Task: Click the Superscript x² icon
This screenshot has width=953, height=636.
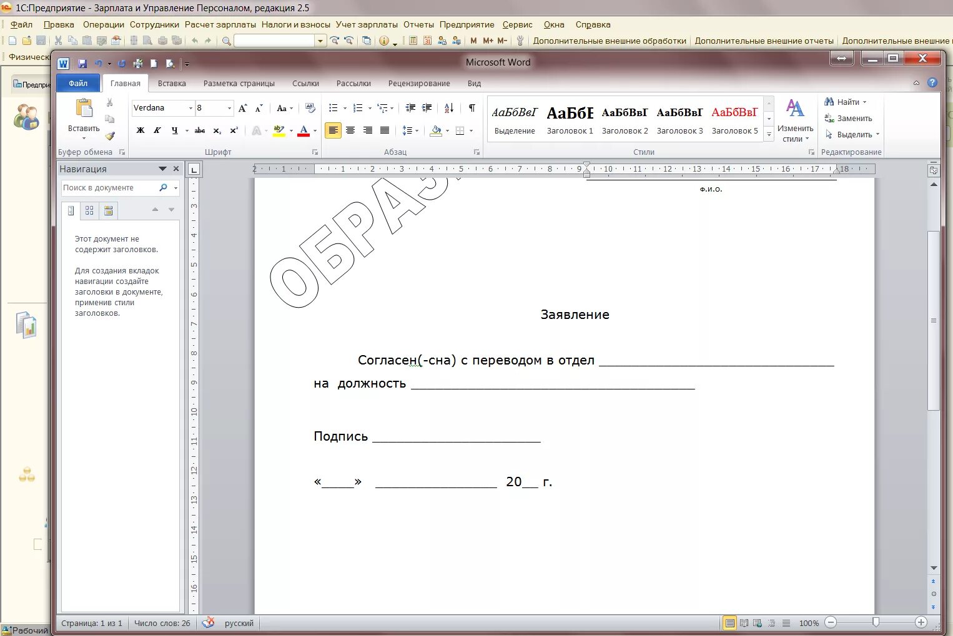Action: (x=234, y=130)
